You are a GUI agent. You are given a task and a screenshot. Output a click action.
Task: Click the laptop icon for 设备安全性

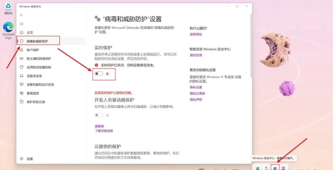click(x=22, y=76)
